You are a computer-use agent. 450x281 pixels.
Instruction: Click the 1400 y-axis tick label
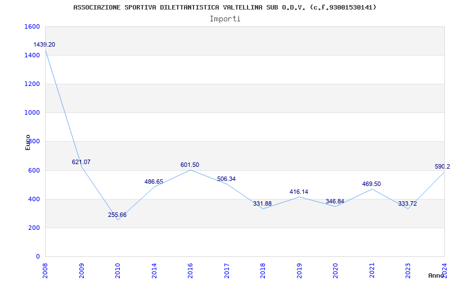[x=32, y=55]
